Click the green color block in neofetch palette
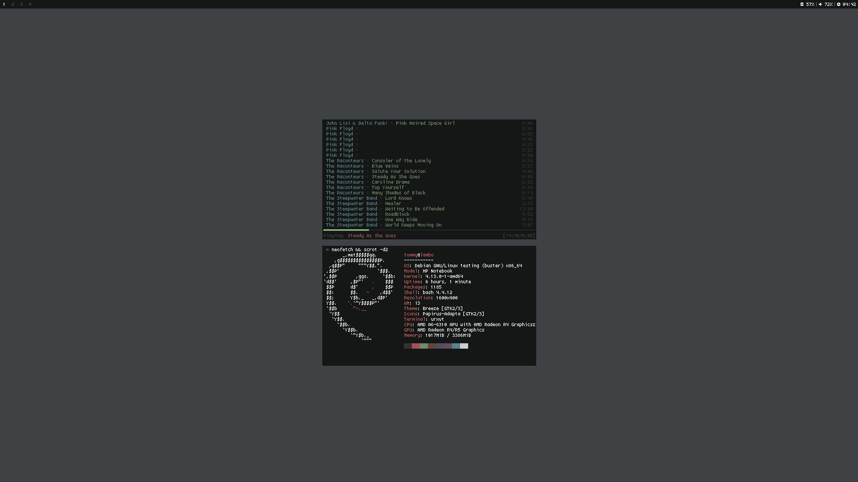Screen dimensions: 858x482 [x=424, y=346]
